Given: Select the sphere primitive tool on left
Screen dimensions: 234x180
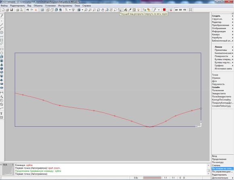Looking at the screenshot, I should 2,68.
